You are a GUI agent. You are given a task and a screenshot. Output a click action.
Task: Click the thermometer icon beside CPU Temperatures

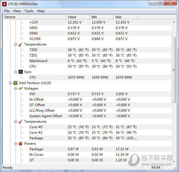[21, 122]
